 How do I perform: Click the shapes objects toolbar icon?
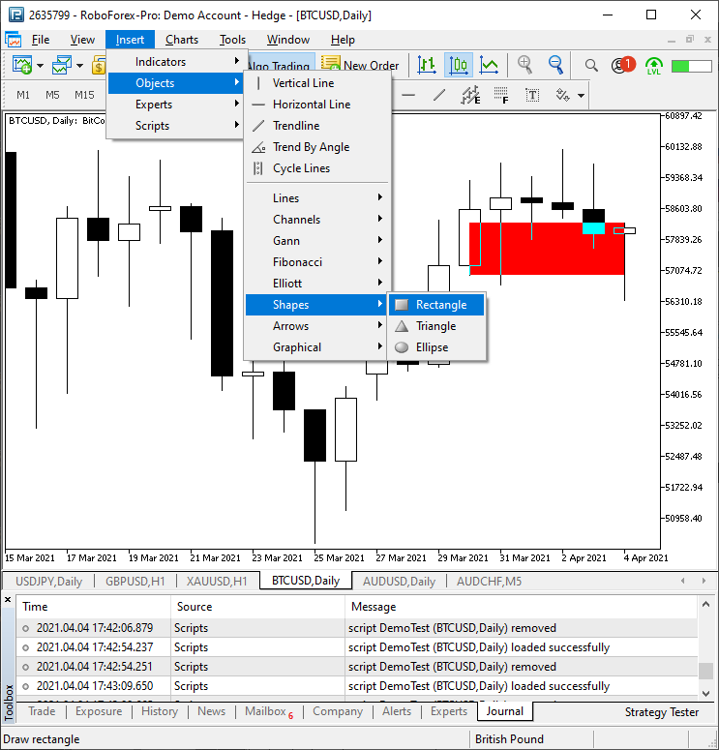(x=562, y=95)
